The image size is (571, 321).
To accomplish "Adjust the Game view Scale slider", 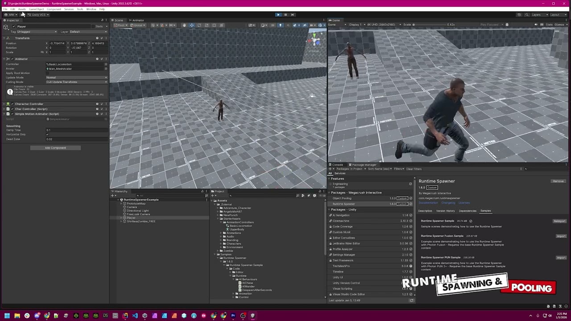I will [x=429, y=25].
